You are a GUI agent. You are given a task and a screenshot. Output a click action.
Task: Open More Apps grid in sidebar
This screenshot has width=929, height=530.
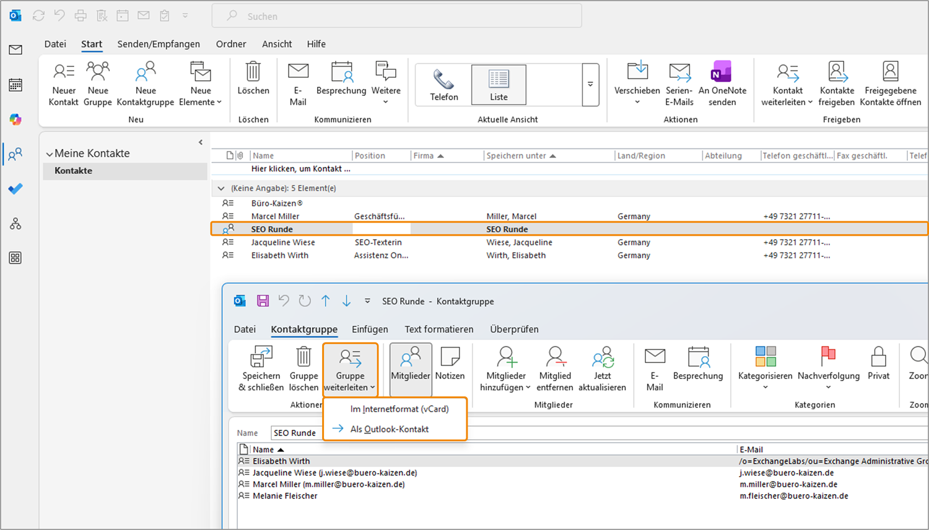point(15,258)
